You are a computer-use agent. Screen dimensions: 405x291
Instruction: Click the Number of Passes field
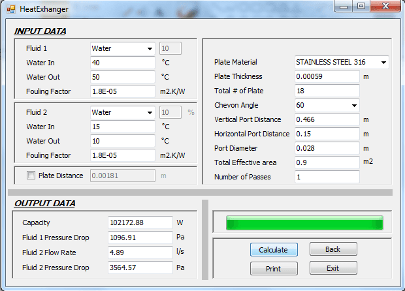tap(327, 177)
